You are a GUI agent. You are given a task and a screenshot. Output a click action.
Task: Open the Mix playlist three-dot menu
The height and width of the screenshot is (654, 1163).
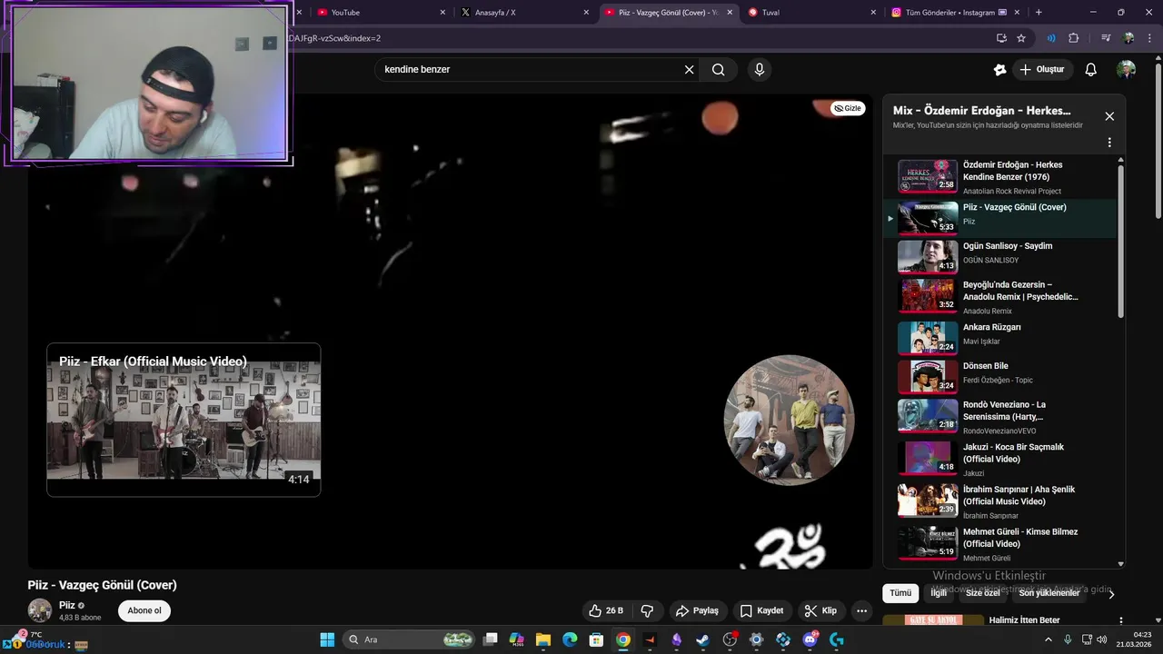click(1109, 143)
